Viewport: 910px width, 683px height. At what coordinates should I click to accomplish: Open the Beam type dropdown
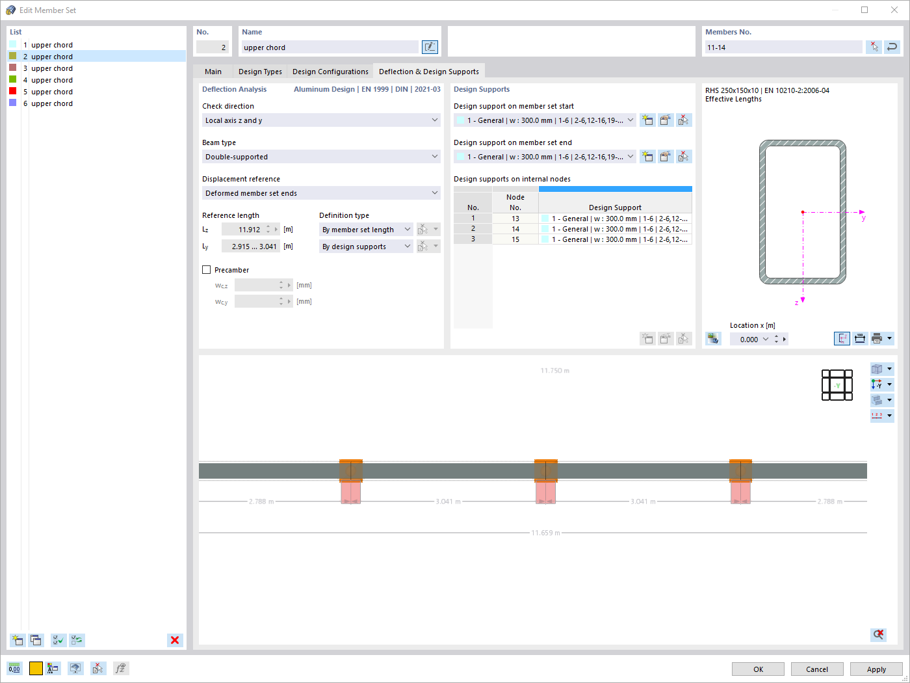[434, 157]
